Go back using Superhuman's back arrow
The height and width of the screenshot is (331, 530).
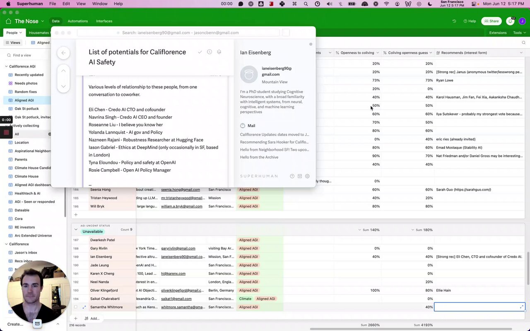point(63,53)
